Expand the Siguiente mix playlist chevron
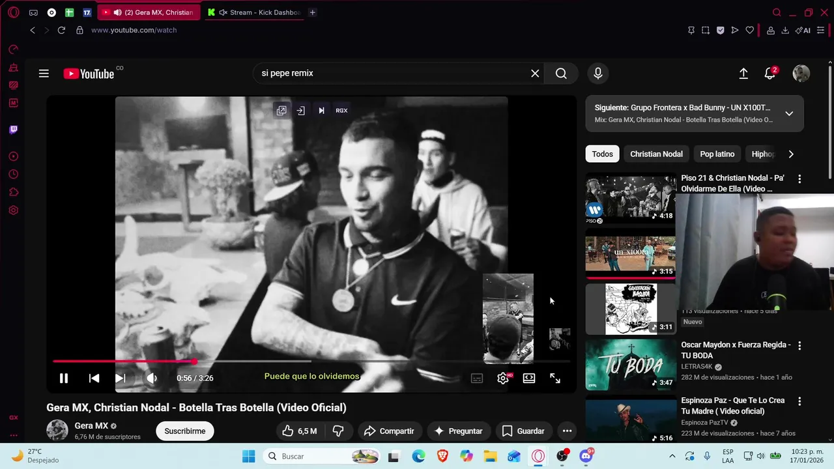The image size is (834, 469). click(x=789, y=113)
